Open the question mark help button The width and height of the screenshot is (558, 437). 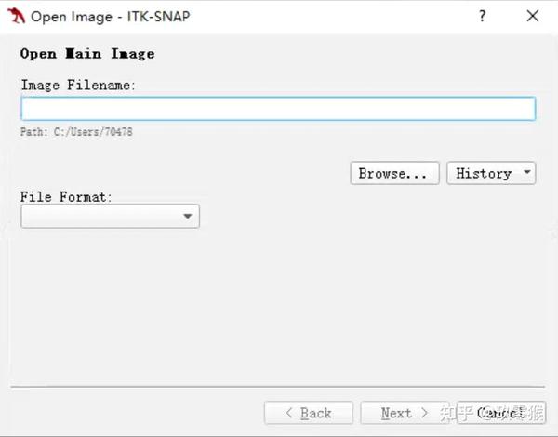coord(482,16)
